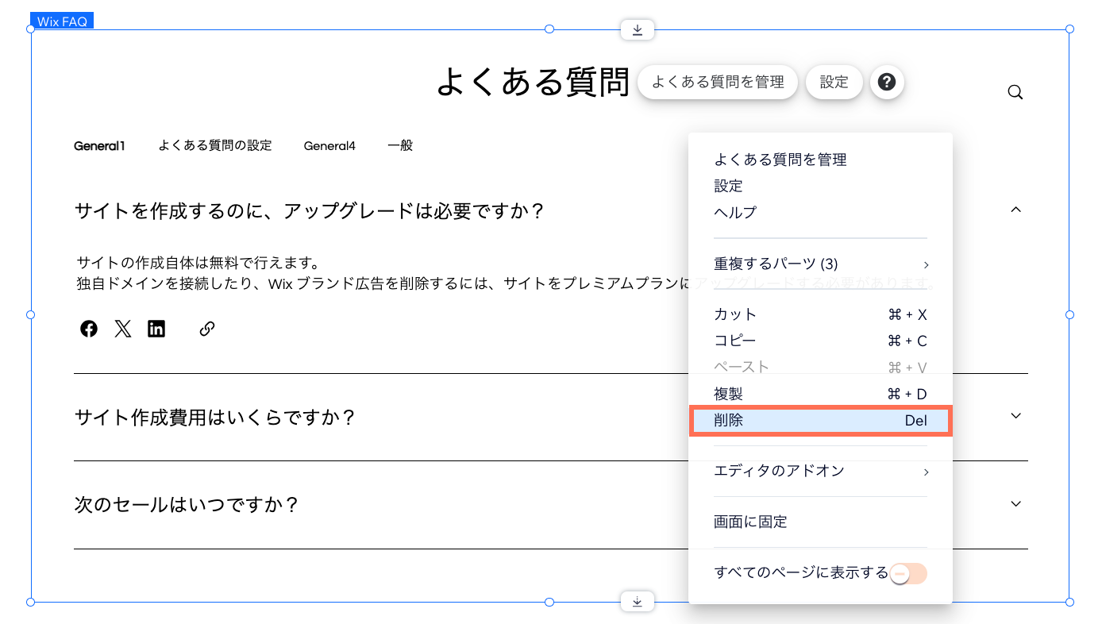Click the Facebook share icon
The height and width of the screenshot is (624, 1102).
click(88, 328)
